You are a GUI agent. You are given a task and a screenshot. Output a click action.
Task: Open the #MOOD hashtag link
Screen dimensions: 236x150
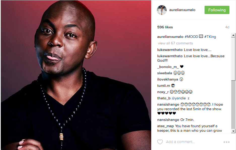[191, 37]
